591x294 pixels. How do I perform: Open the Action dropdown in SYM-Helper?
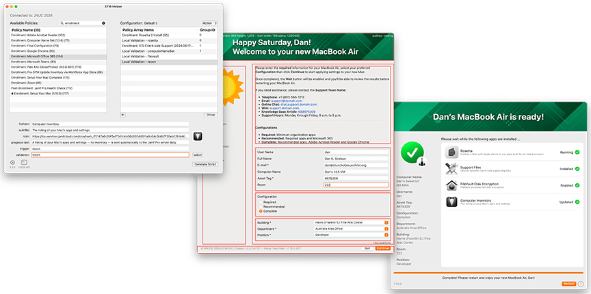tap(209, 23)
